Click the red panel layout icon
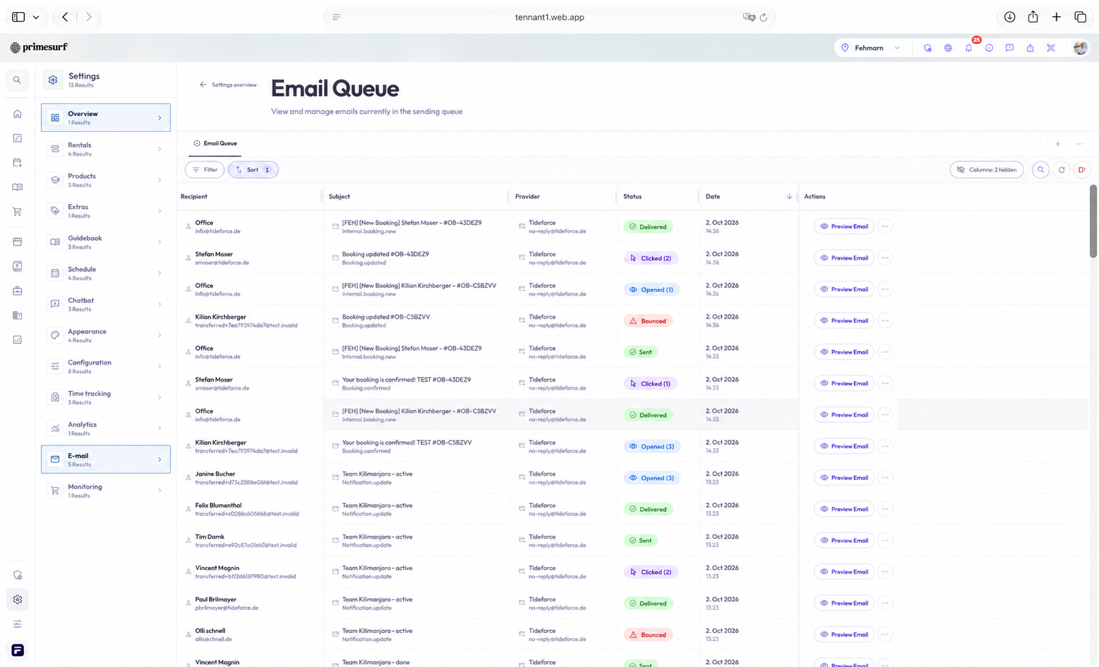Image resolution: width=1099 pixels, height=667 pixels. coord(1082,170)
